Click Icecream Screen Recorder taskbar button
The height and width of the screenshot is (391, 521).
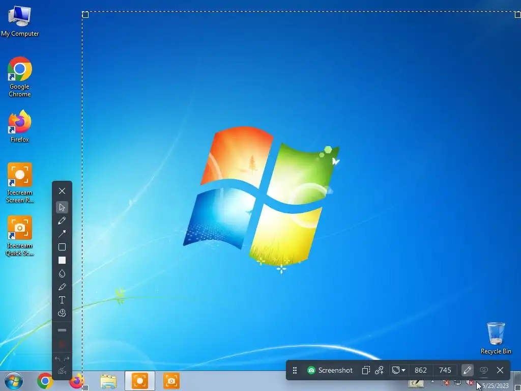click(x=140, y=381)
